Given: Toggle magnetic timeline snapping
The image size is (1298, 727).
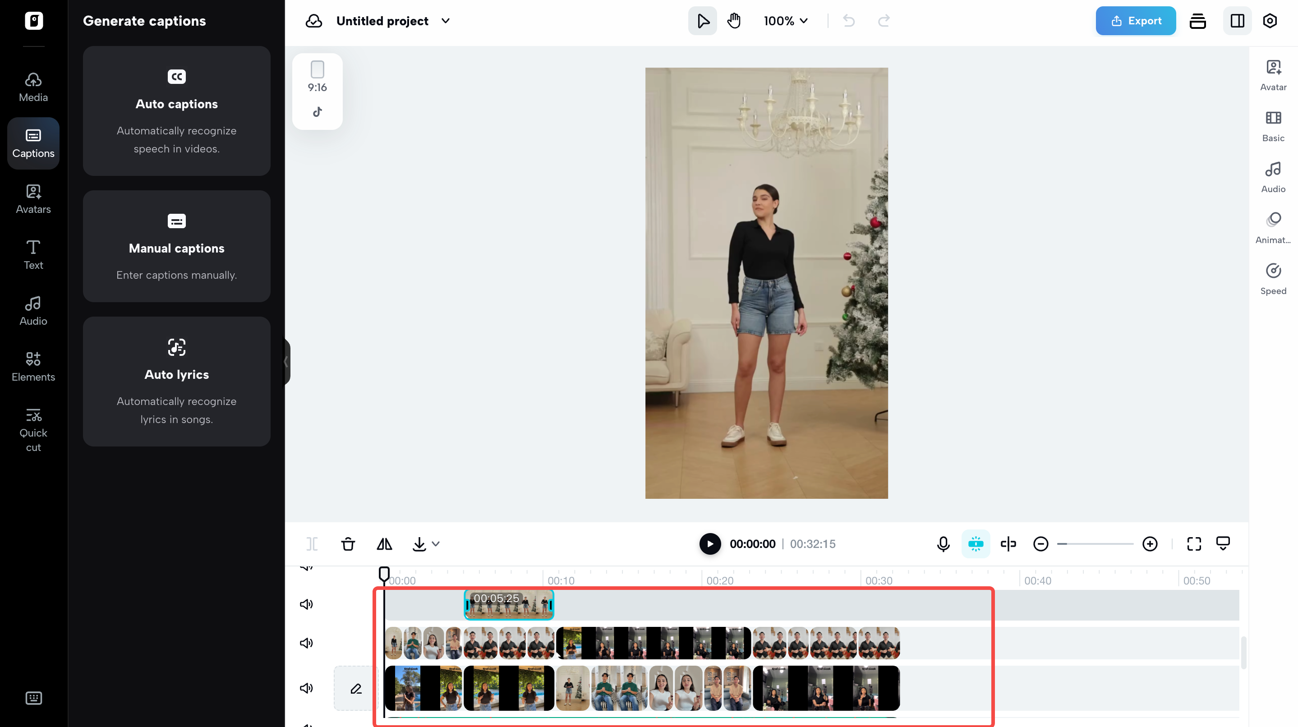Looking at the screenshot, I should click(x=976, y=544).
